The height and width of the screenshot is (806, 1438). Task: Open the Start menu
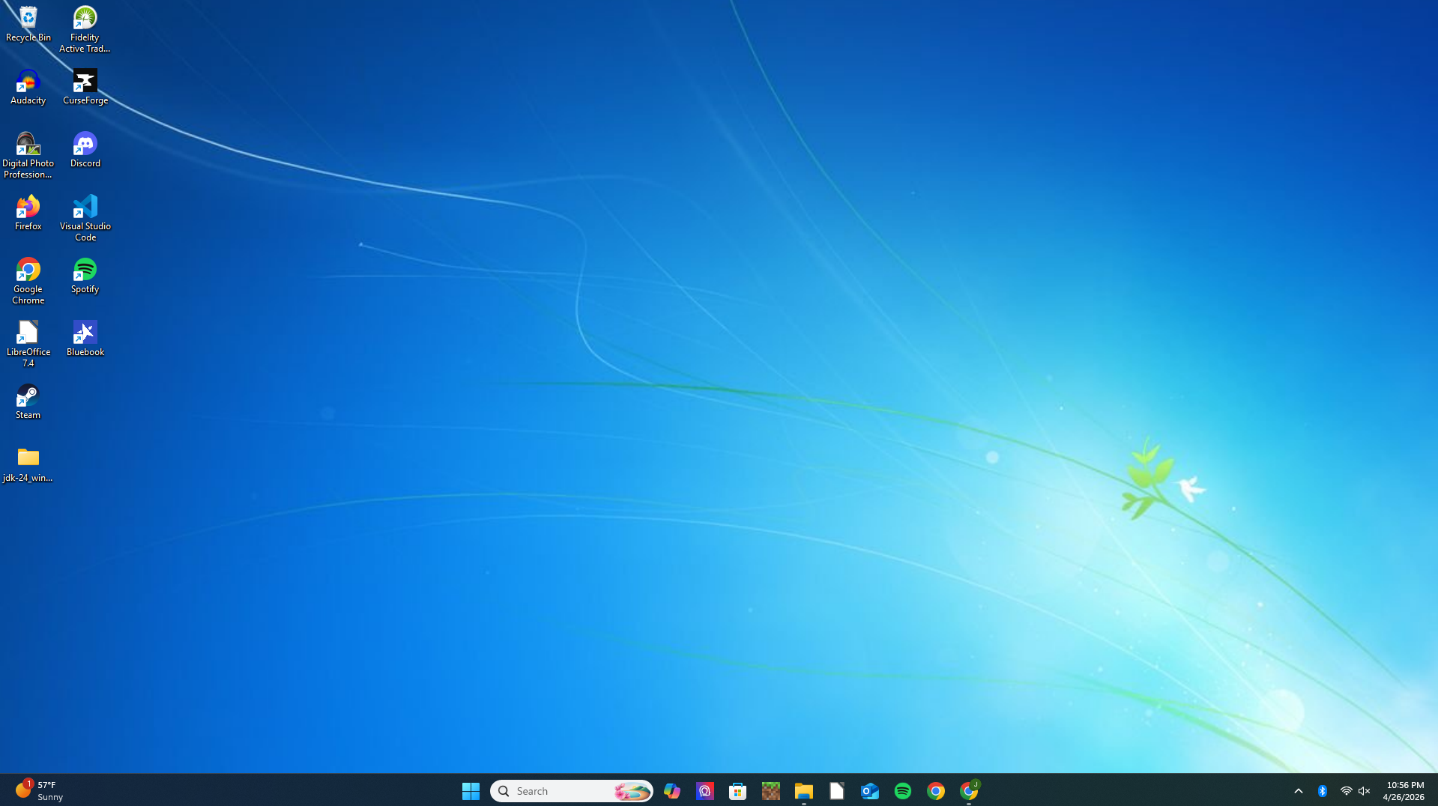[470, 790]
